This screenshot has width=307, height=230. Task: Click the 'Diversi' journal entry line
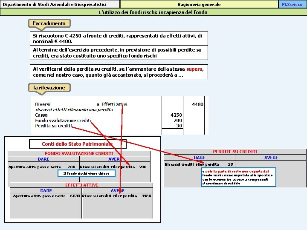click(x=43, y=104)
